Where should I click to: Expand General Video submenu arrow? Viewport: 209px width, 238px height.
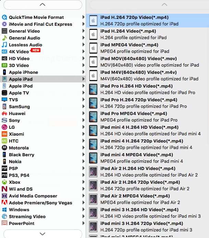click(x=83, y=31)
